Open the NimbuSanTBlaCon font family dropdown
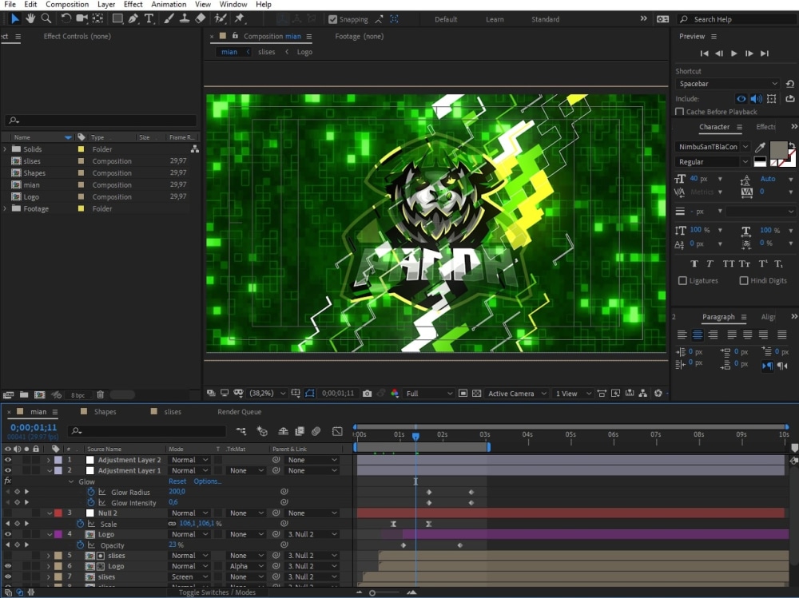 pos(713,147)
